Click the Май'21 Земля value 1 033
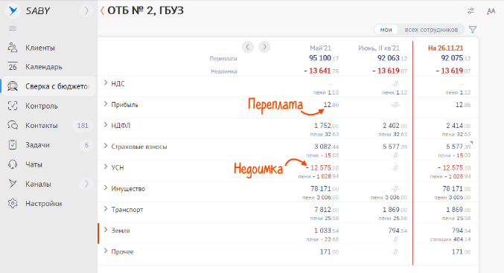The image size is (504, 273). 327,231
